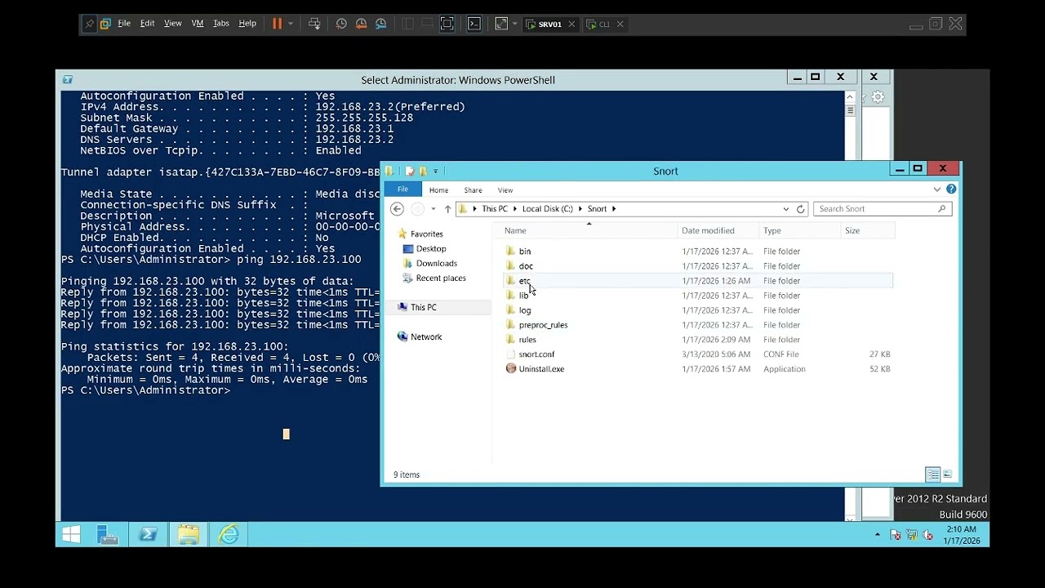The height and width of the screenshot is (588, 1045).
Task: Close the SRV01 tab
Action: click(x=571, y=24)
